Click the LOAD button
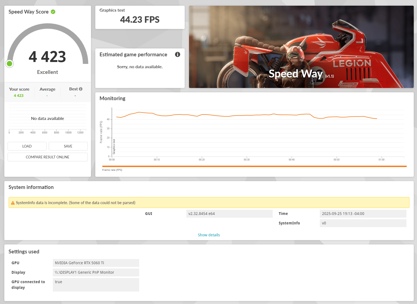The image size is (417, 304). 27,146
